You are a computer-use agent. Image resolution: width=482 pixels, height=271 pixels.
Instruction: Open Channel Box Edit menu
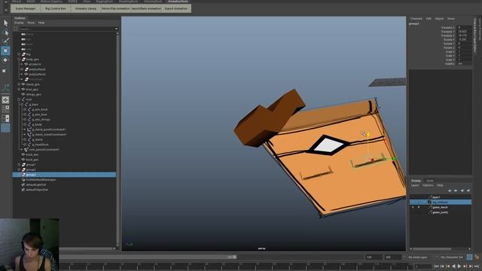pos(429,19)
